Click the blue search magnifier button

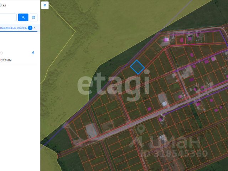23,17
